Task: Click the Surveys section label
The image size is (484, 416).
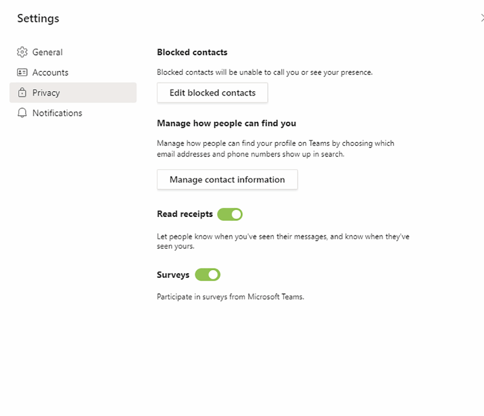Action: [x=173, y=274]
